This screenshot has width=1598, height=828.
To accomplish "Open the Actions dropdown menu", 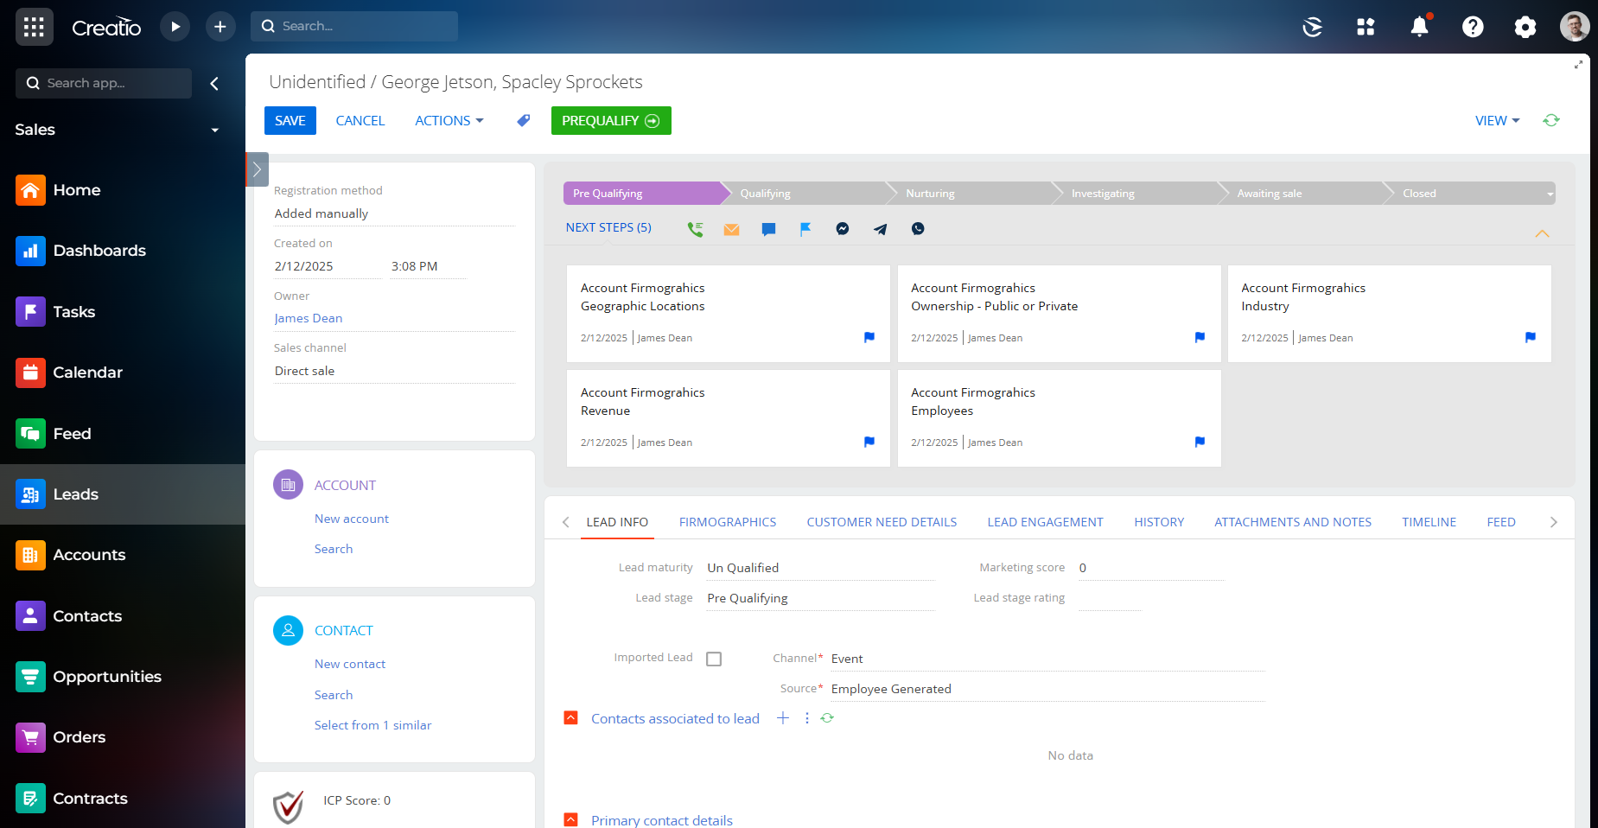I will point(449,121).
